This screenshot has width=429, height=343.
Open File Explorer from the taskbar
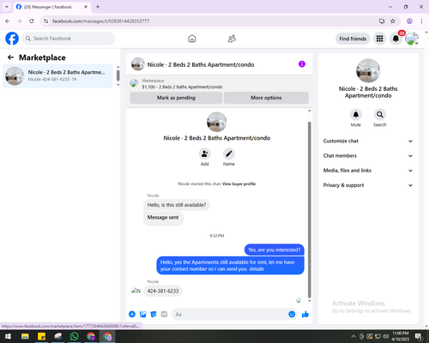(x=25, y=336)
